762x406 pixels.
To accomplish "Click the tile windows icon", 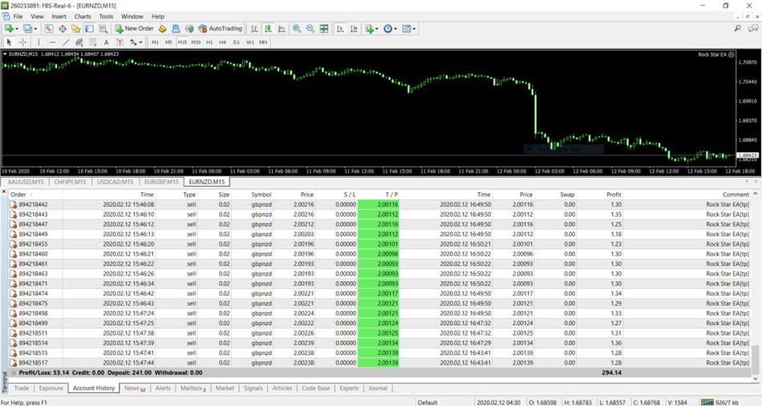I will 324,29.
